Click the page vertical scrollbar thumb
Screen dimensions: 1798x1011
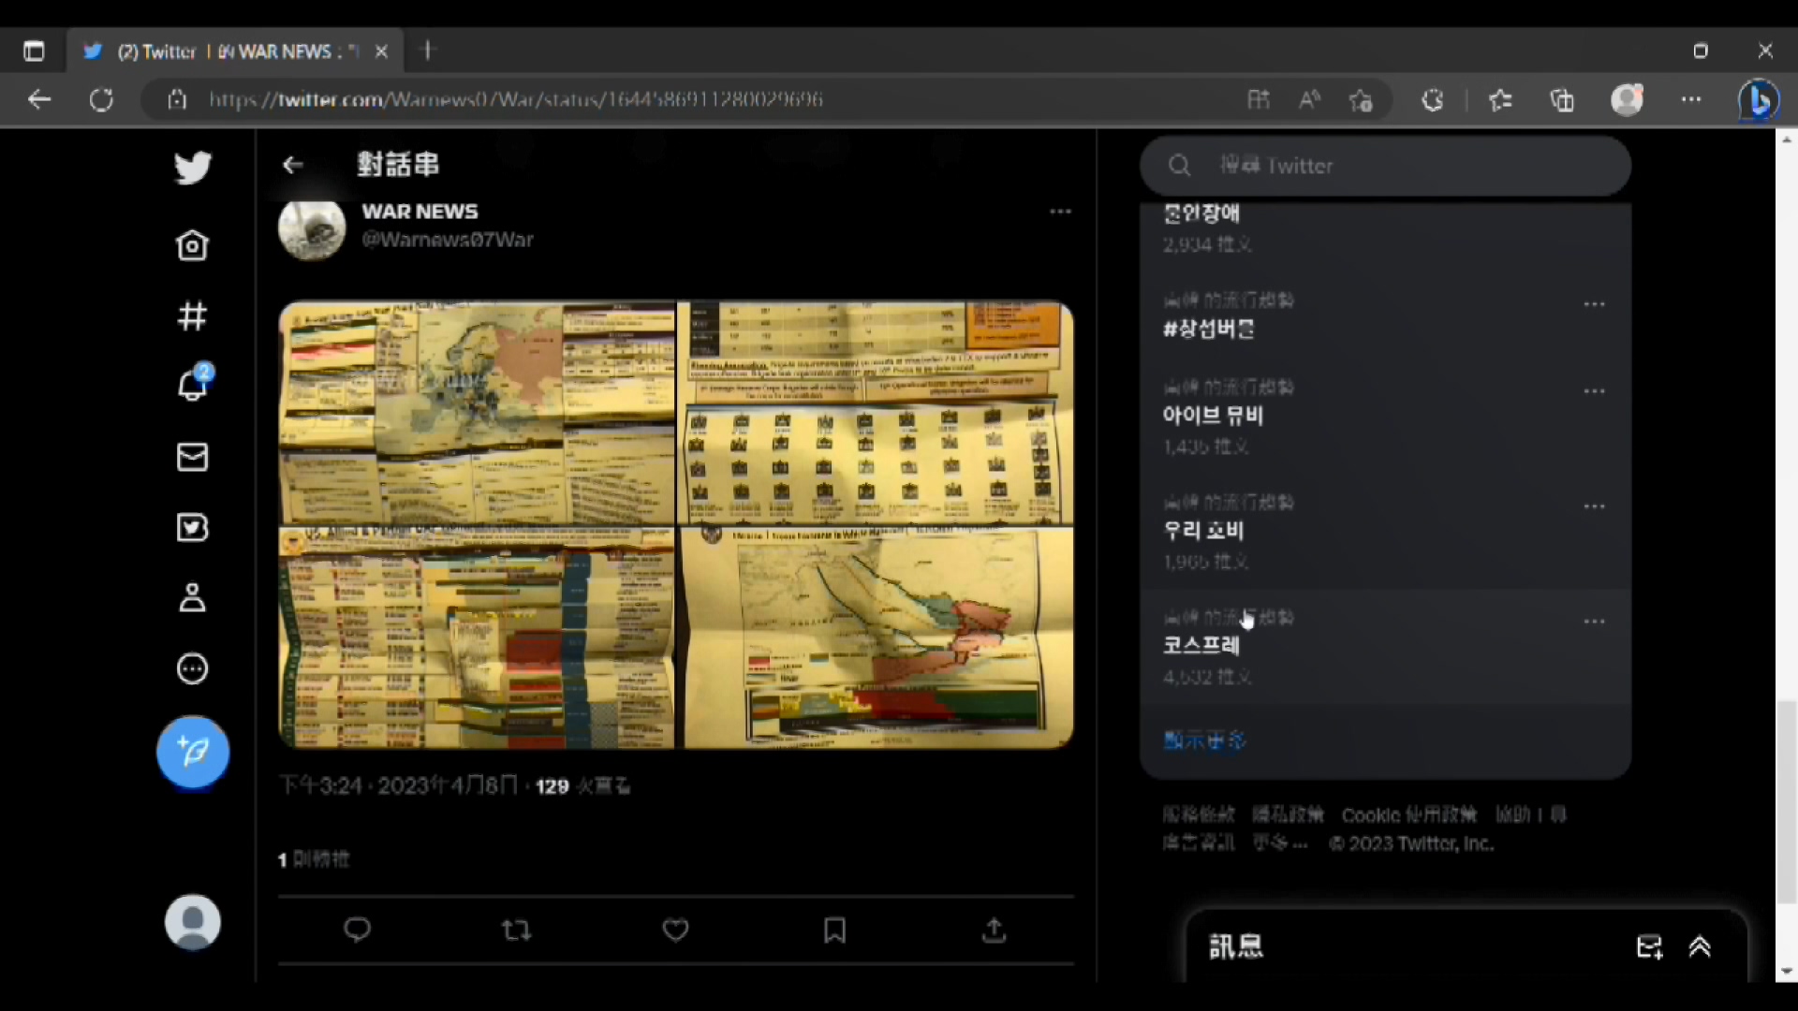(1787, 802)
